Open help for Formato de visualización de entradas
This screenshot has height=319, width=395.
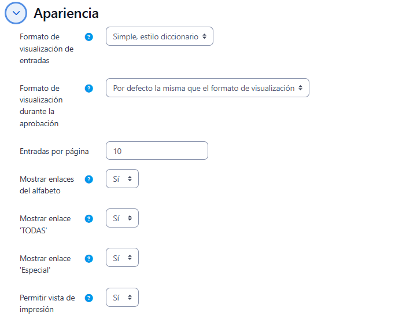88,37
